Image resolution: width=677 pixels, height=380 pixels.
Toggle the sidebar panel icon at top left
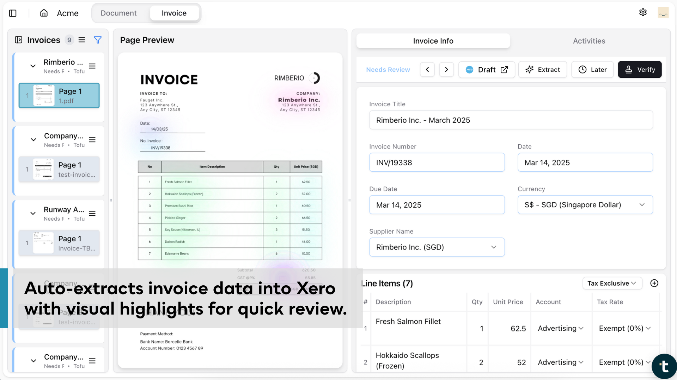[13, 13]
